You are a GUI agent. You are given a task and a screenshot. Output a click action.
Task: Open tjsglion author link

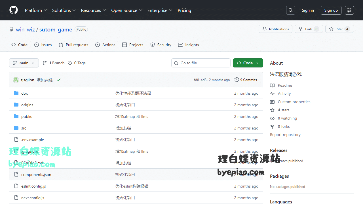click(28, 80)
